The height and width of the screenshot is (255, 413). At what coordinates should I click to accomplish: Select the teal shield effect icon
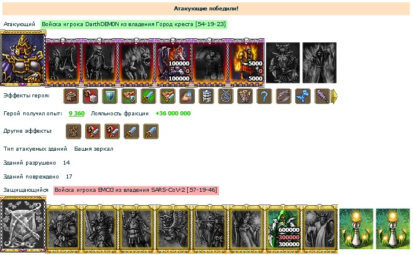[x=109, y=96]
